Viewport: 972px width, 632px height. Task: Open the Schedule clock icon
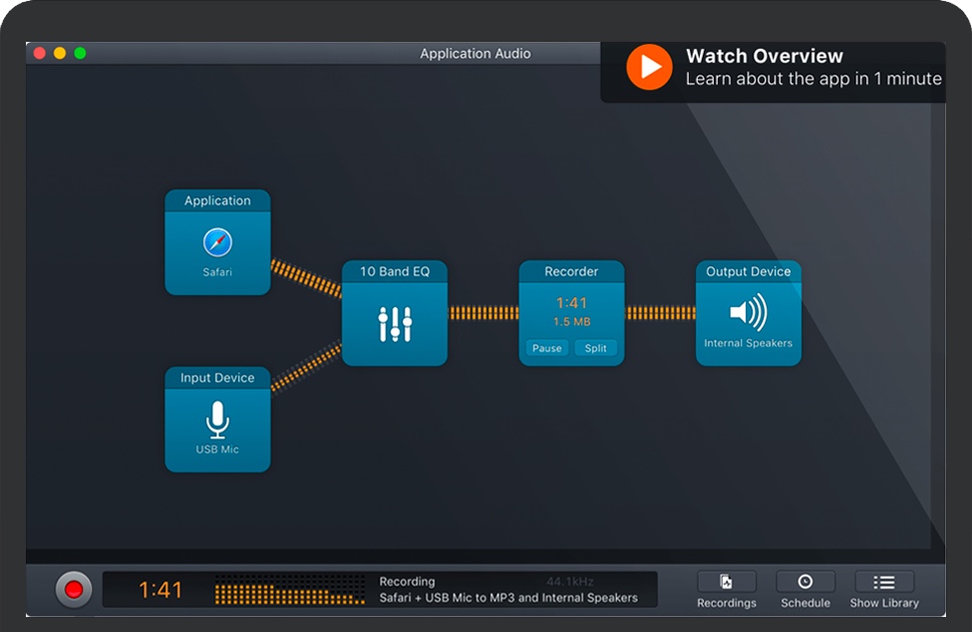(x=805, y=582)
